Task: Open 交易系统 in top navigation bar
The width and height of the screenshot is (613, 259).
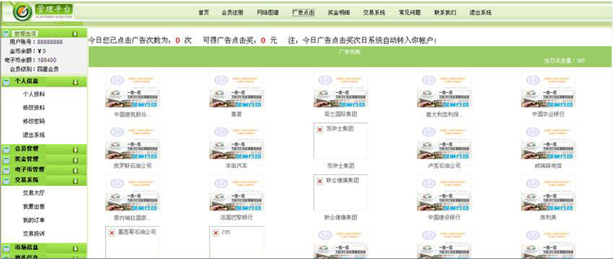Action: coord(374,12)
